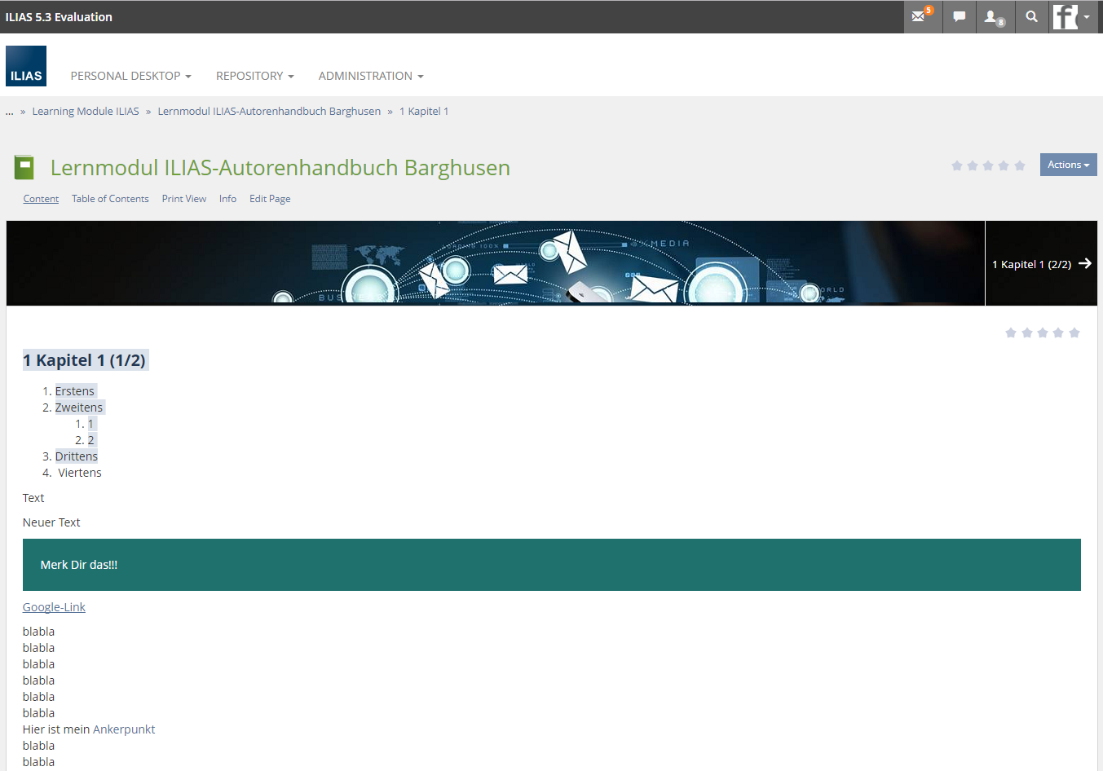Switch to the Table of Contents tab
The height and width of the screenshot is (771, 1103).
(x=110, y=199)
